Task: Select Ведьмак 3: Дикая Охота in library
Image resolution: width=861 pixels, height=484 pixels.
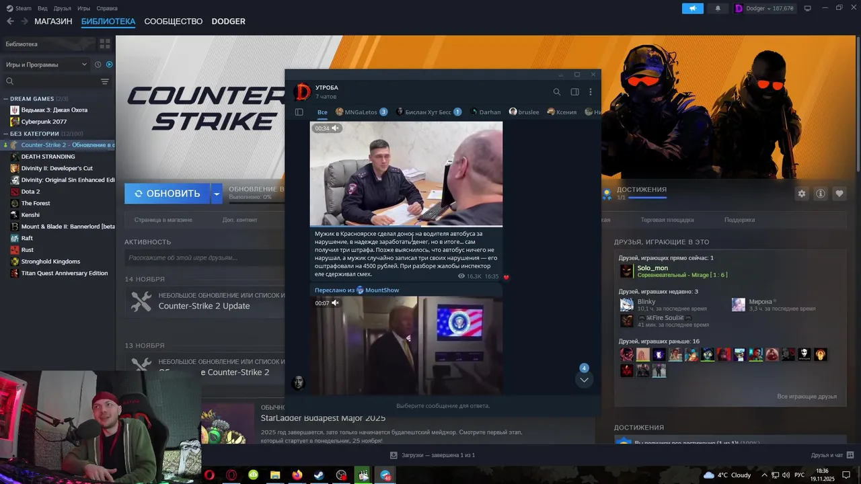Action: click(54, 110)
